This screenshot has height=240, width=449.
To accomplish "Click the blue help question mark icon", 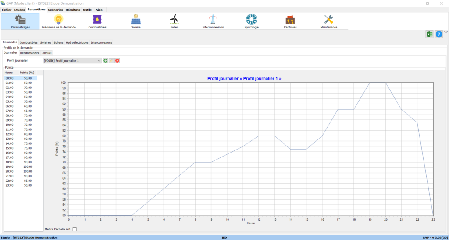I will click(438, 35).
